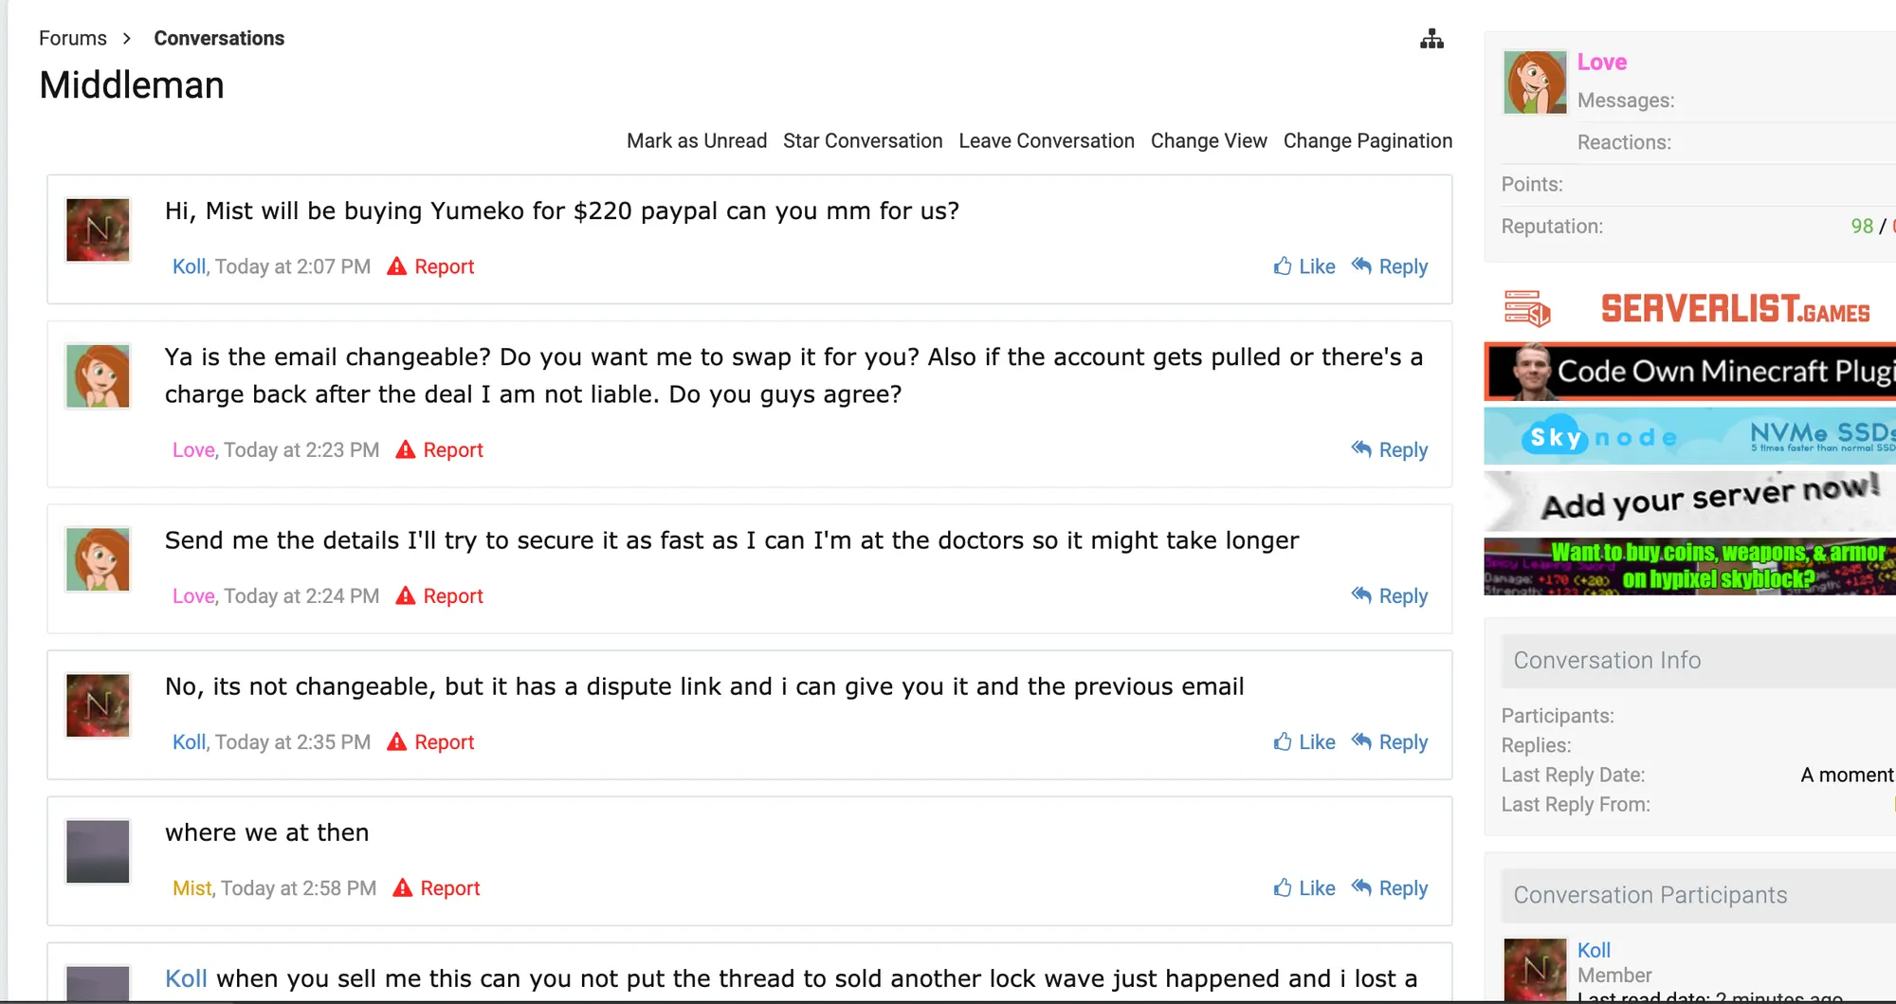This screenshot has width=1896, height=1004.
Task: Open Koll's profile from the participants list
Action: click(x=1594, y=950)
